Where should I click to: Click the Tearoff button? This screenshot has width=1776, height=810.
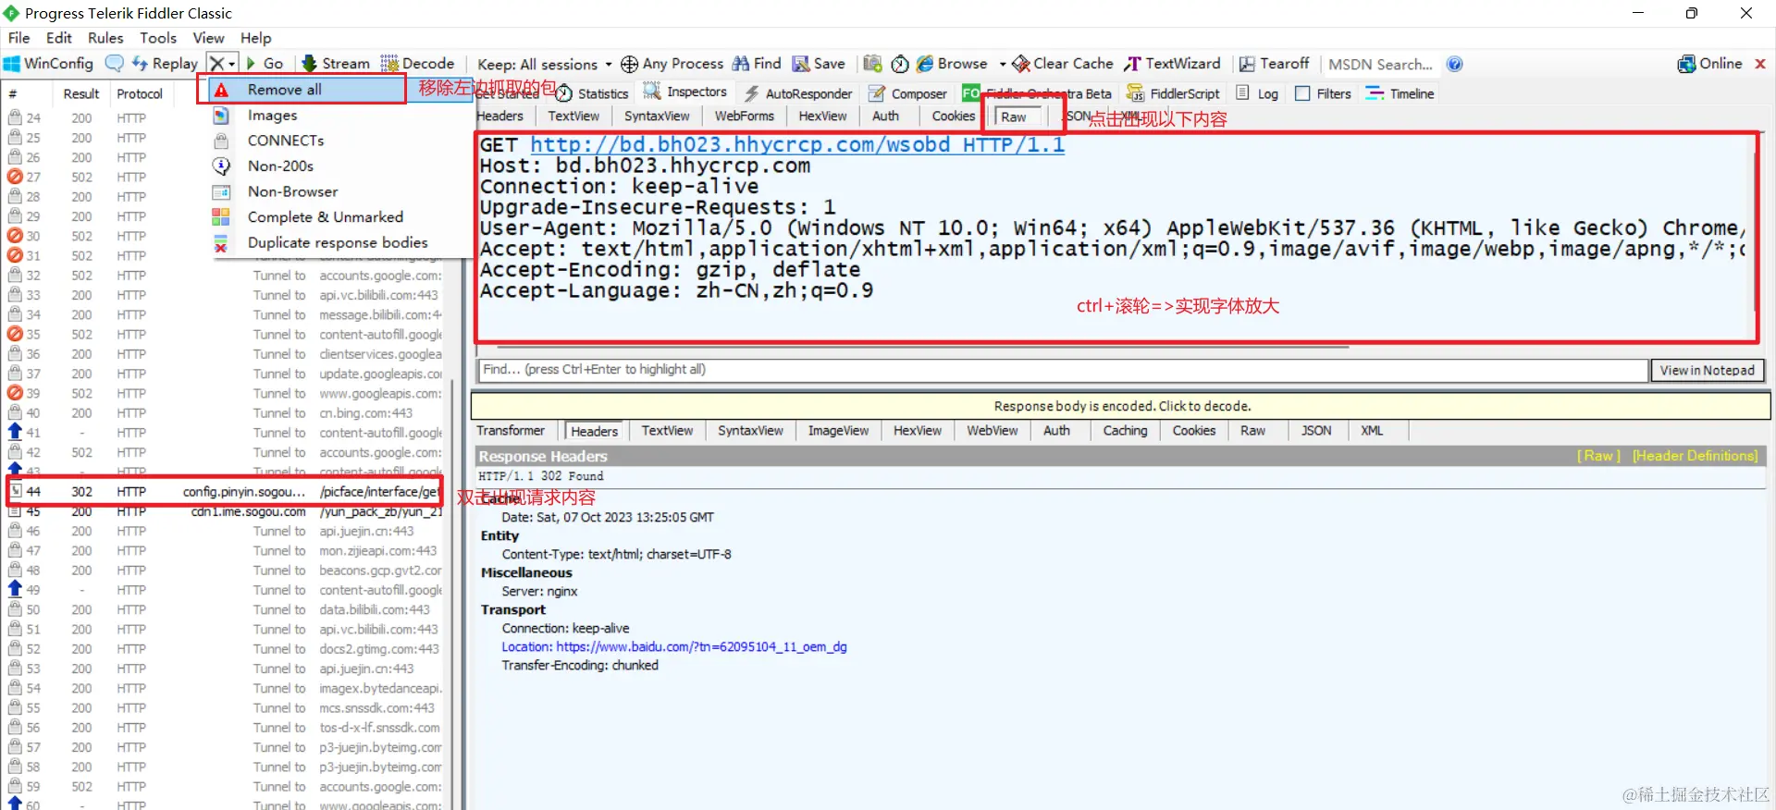click(1274, 63)
